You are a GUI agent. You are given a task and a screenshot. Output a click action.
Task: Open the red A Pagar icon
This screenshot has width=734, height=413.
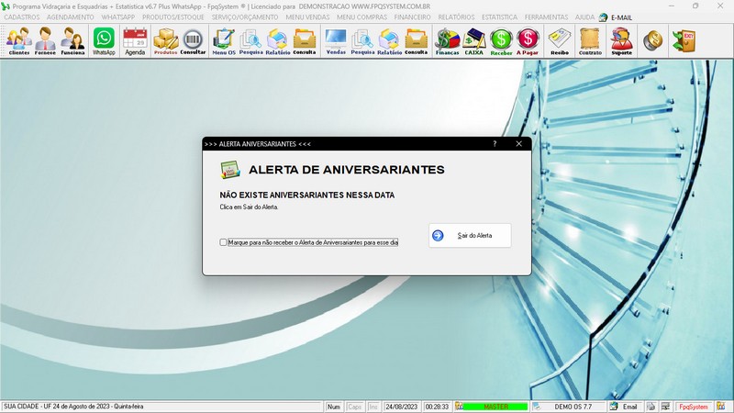(528, 41)
